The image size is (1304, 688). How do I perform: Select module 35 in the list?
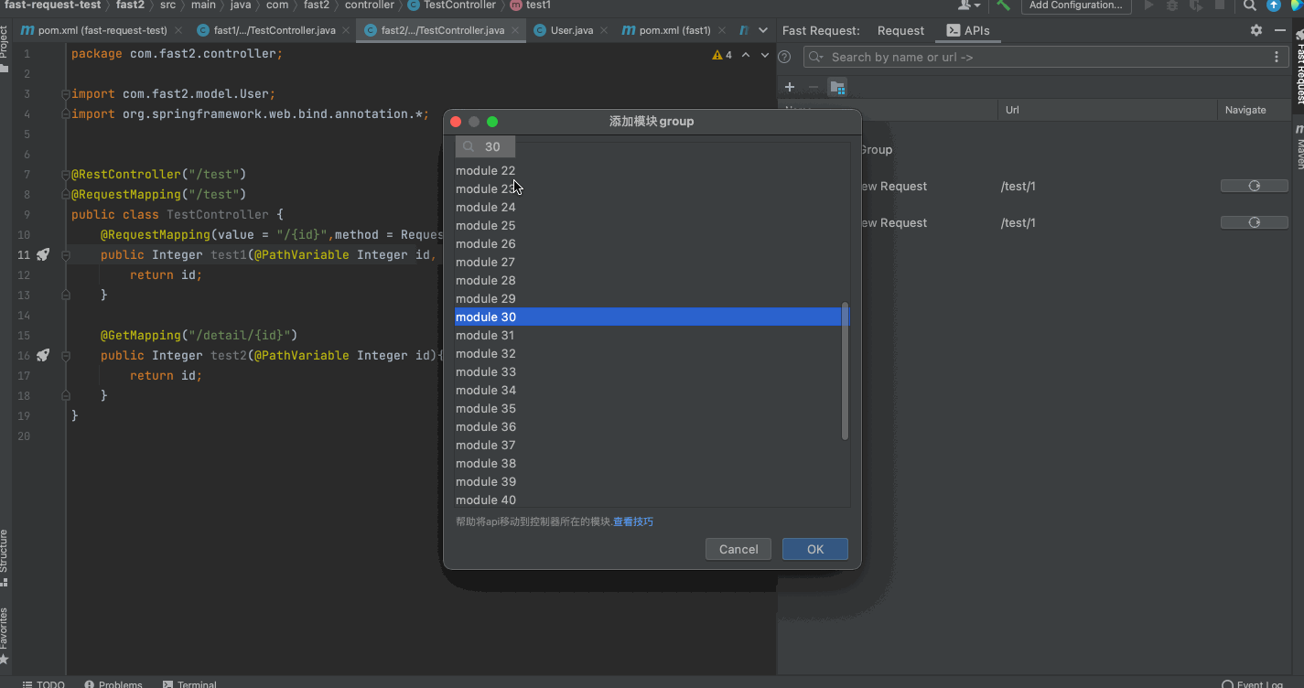coord(486,409)
